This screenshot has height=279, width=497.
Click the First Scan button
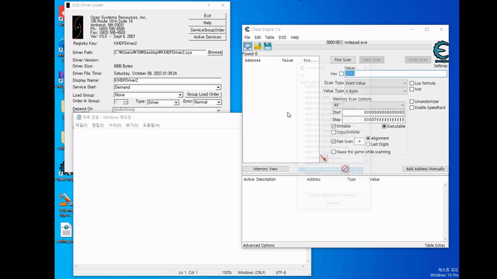[343, 60]
